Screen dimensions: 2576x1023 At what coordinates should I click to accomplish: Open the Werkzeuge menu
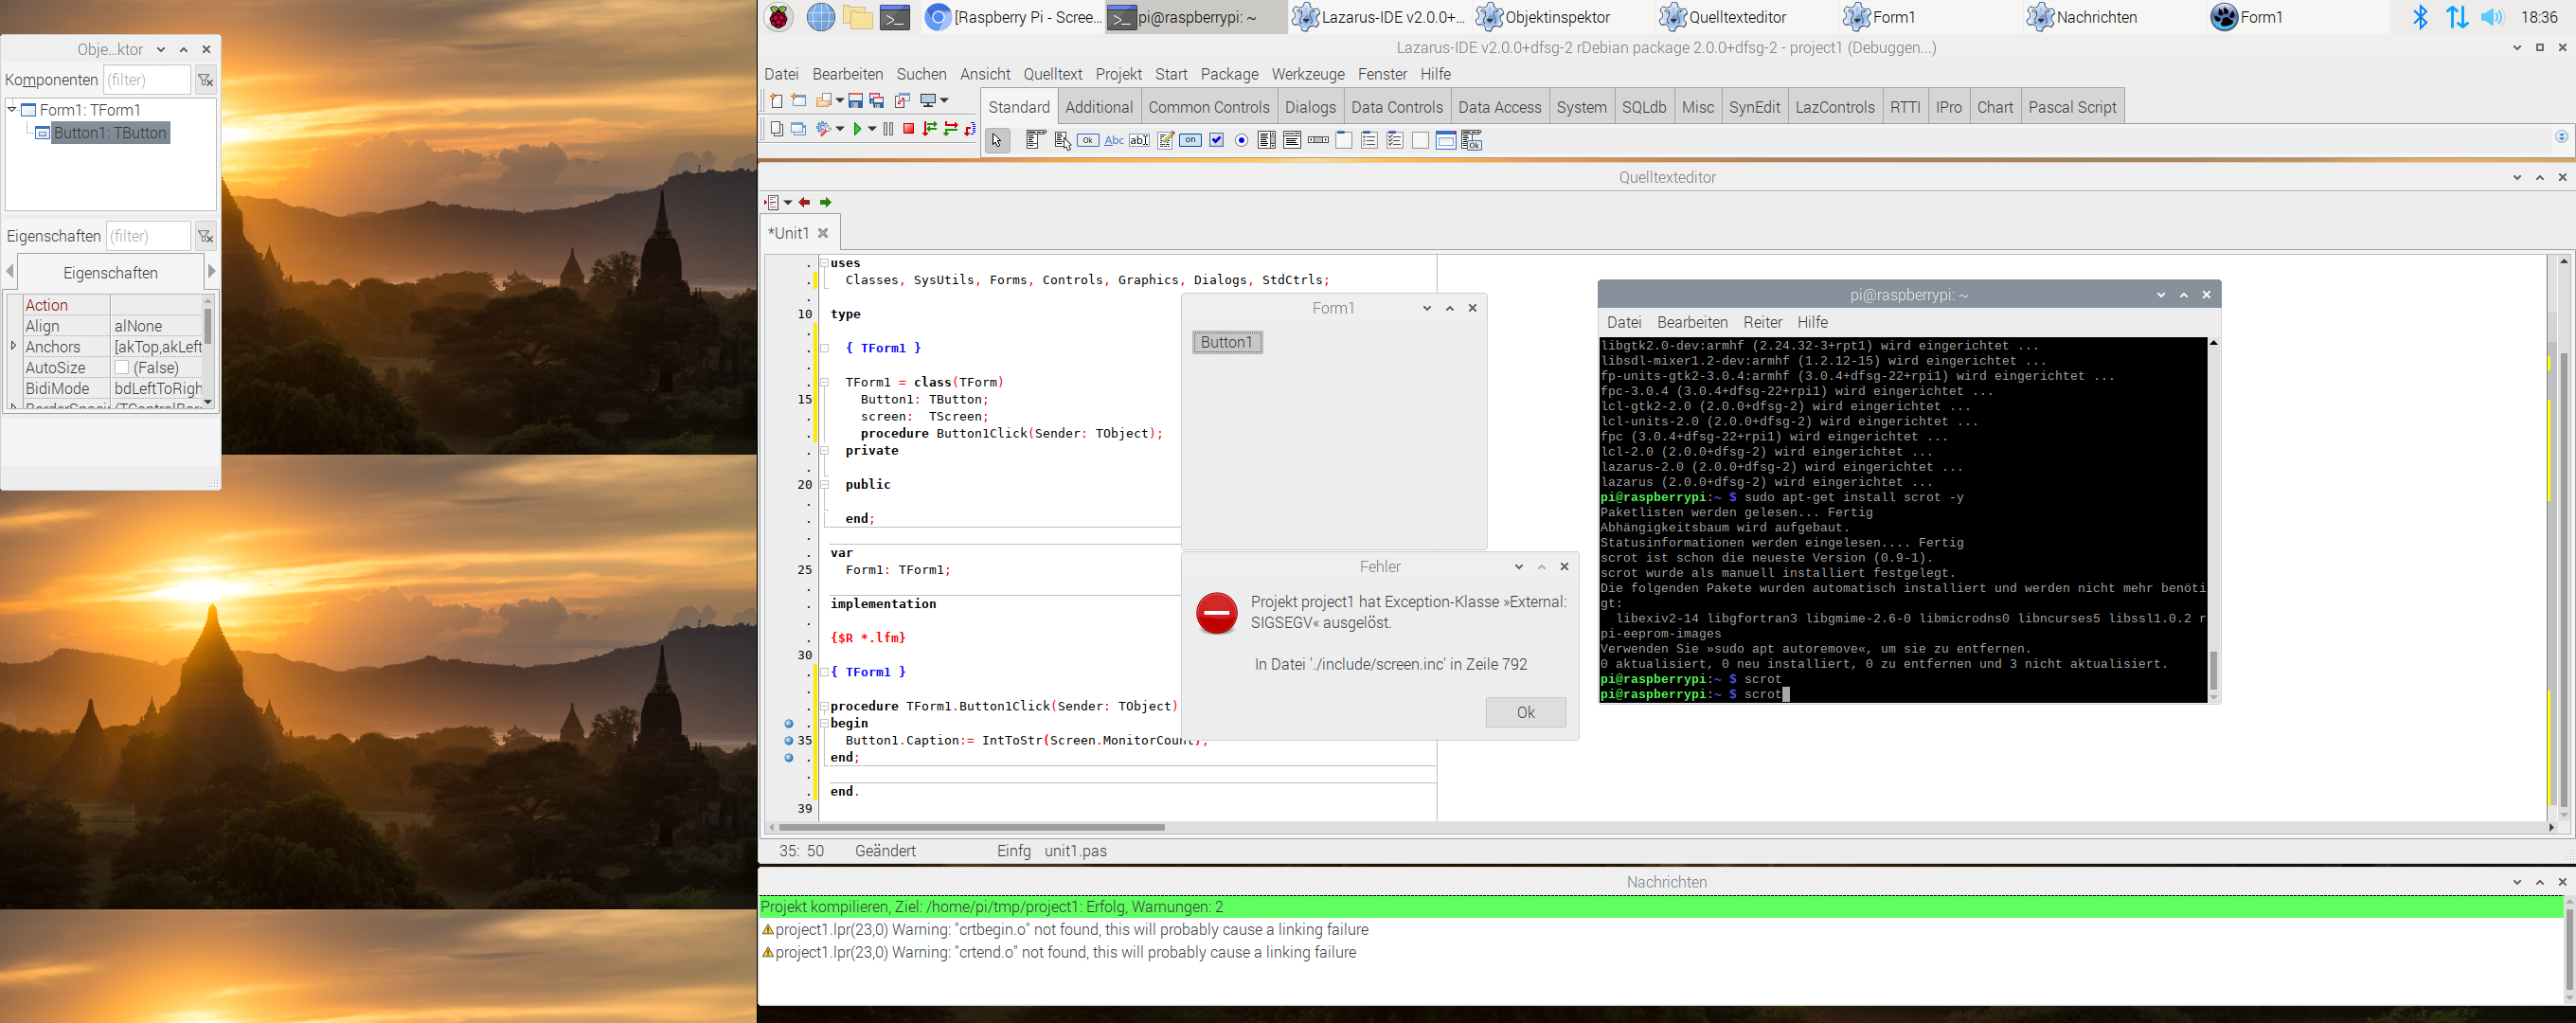point(1307,74)
